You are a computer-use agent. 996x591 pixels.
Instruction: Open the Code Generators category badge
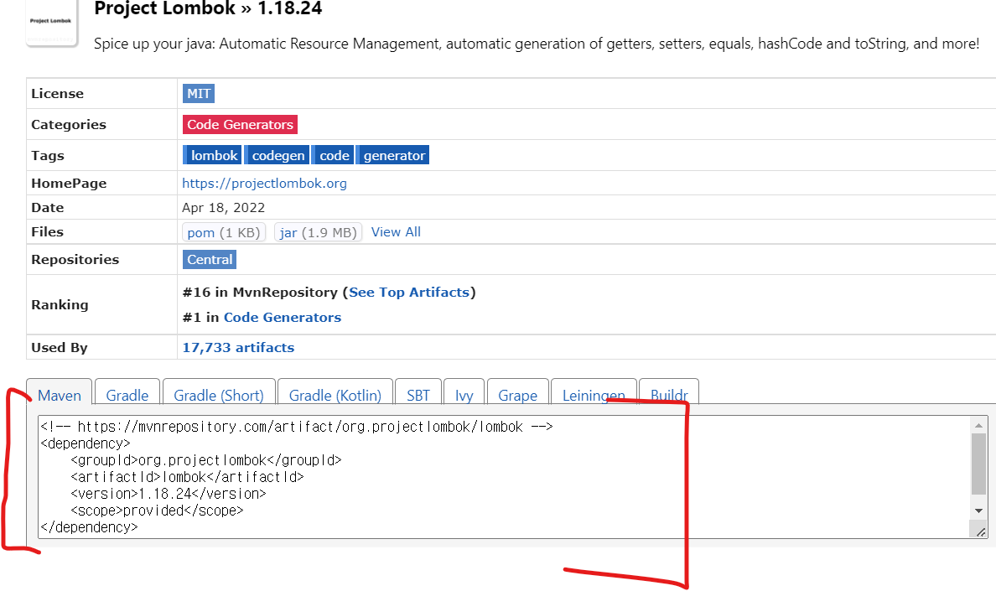(240, 124)
